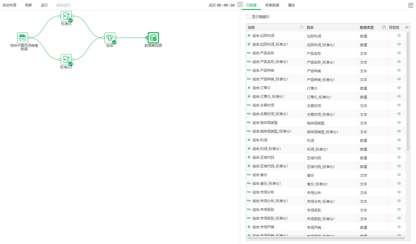The image size is (416, 244).
Task: Click the collapse panel icon beside timer
Action: [x=240, y=5]
